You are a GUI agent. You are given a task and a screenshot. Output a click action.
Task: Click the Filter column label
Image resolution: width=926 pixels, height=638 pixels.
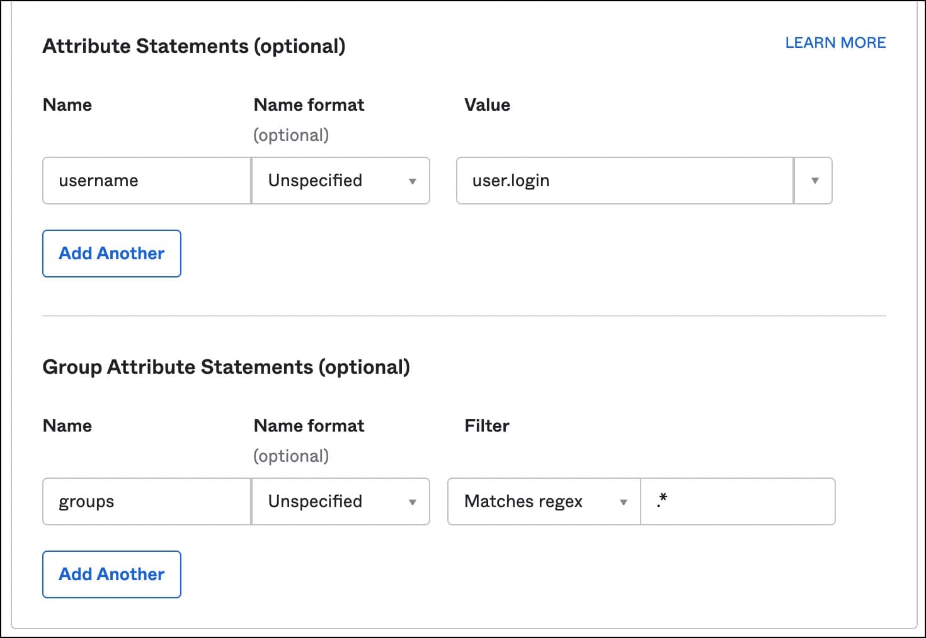coord(486,426)
